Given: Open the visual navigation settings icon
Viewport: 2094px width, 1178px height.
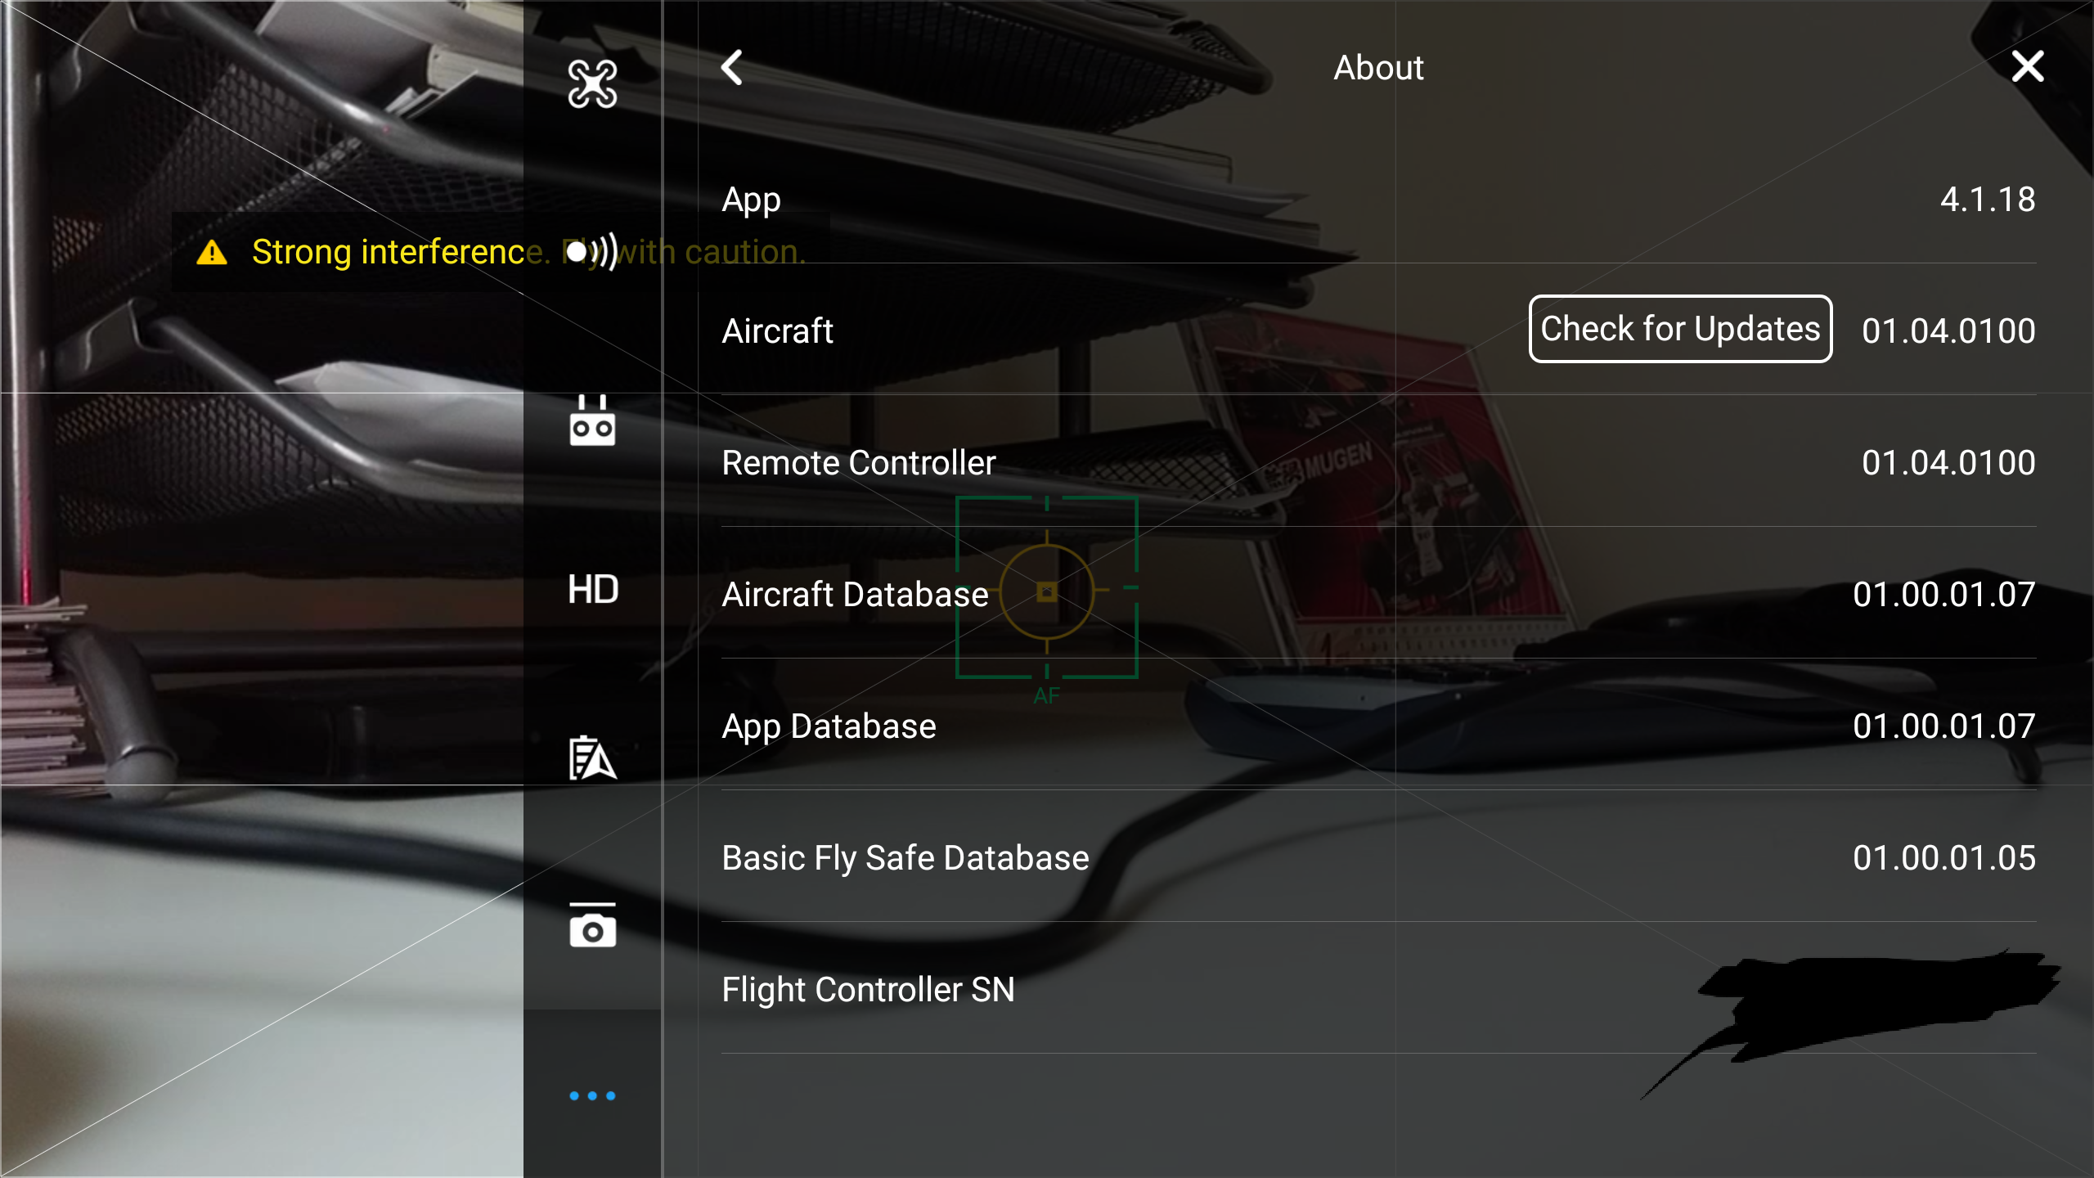Looking at the screenshot, I should pyautogui.click(x=592, y=758).
